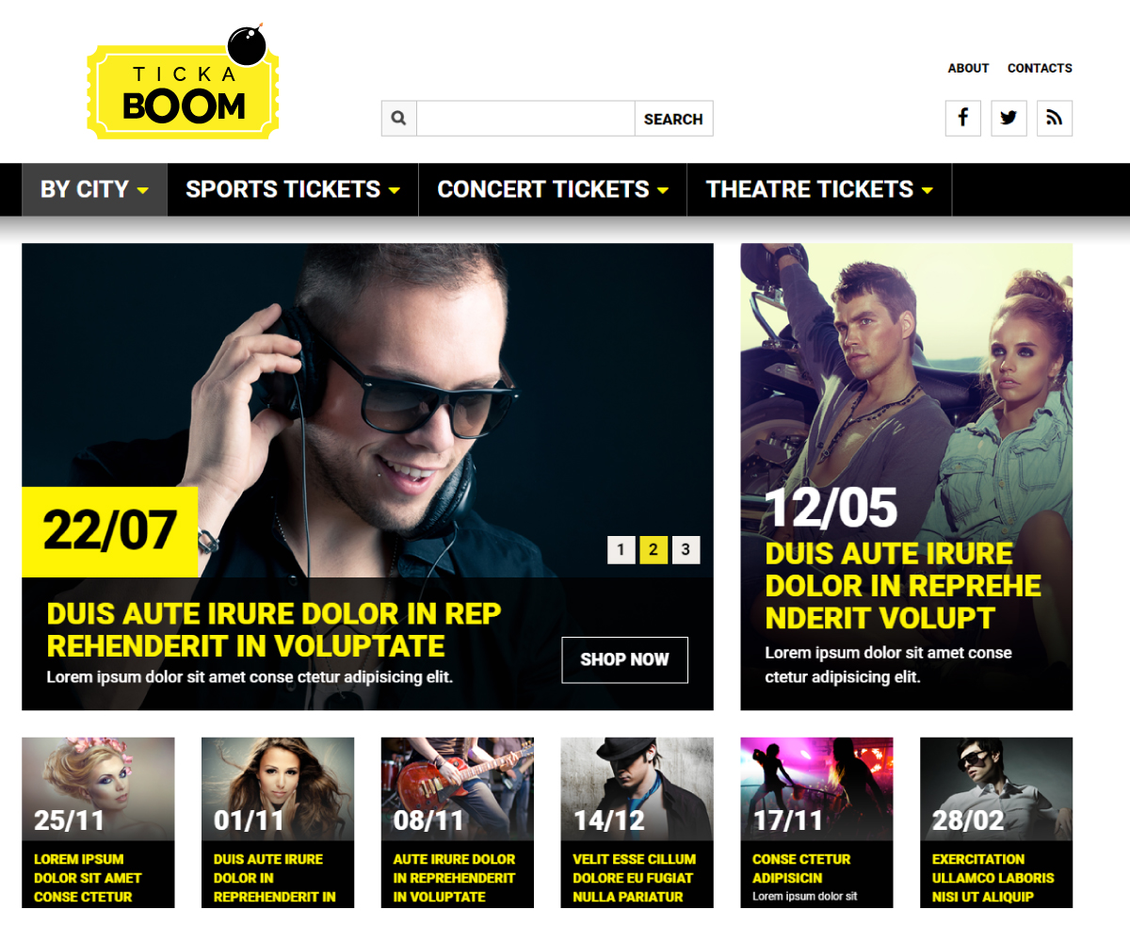Expand Sports Tickets dropdown menu
Screen dimensions: 1130x942
[x=293, y=189]
